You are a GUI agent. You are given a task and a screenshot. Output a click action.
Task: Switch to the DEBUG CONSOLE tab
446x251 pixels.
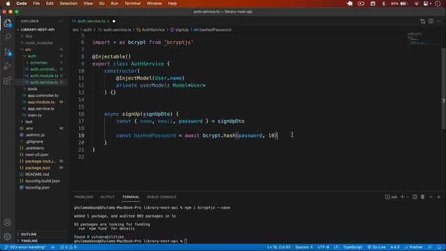click(x=161, y=197)
